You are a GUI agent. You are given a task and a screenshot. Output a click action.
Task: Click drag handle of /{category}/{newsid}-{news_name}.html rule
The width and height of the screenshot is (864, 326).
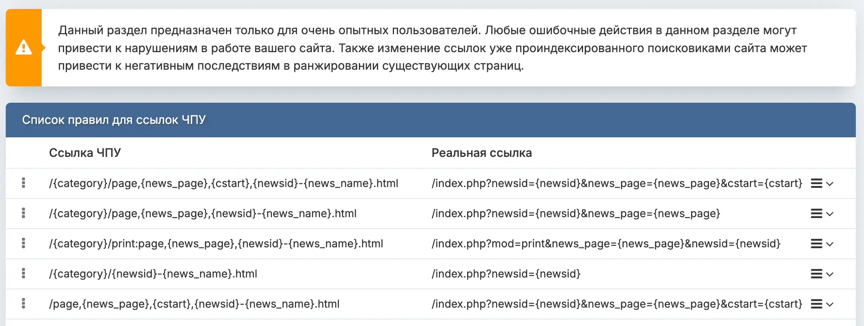point(23,274)
